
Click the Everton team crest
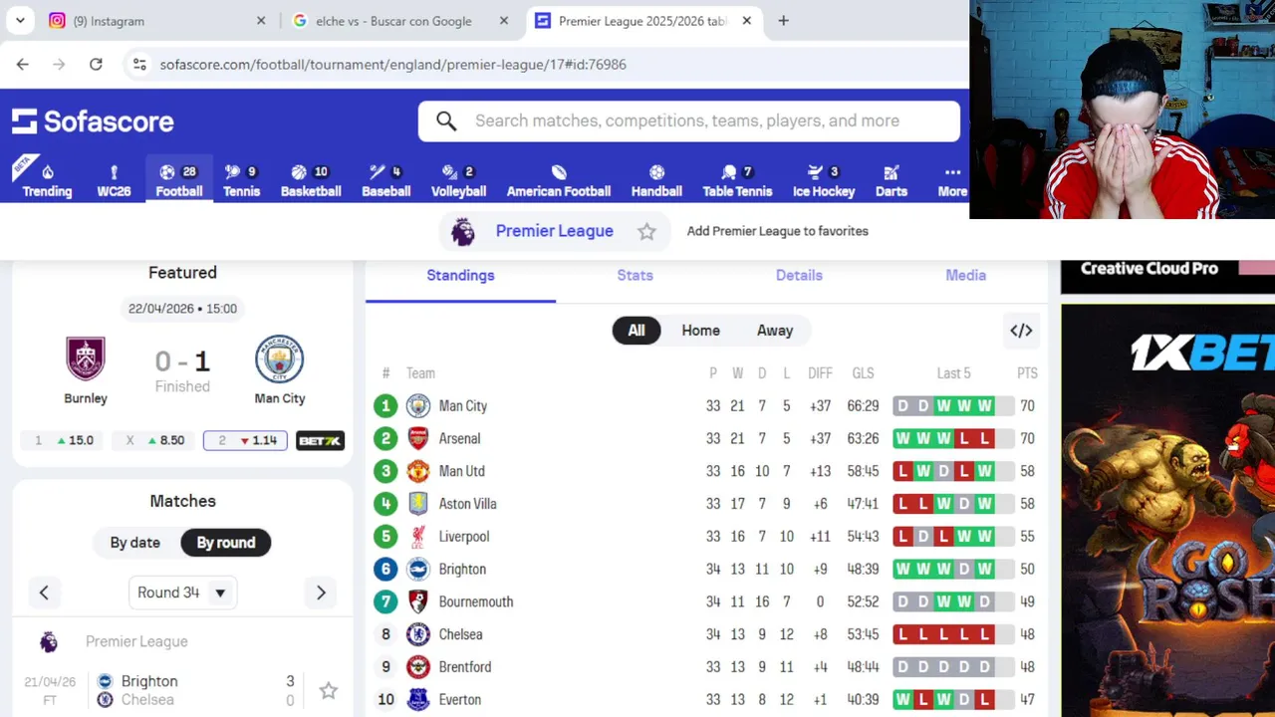[x=418, y=700]
